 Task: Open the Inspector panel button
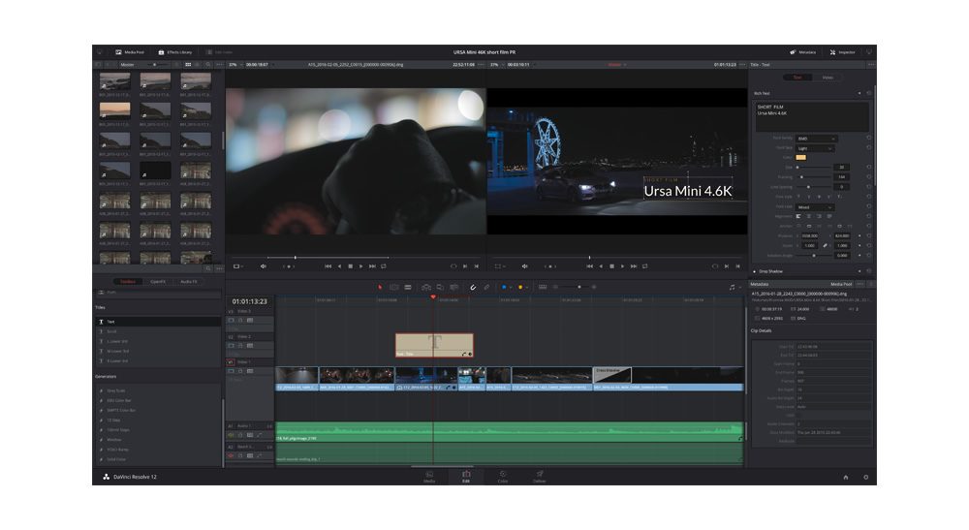point(841,52)
